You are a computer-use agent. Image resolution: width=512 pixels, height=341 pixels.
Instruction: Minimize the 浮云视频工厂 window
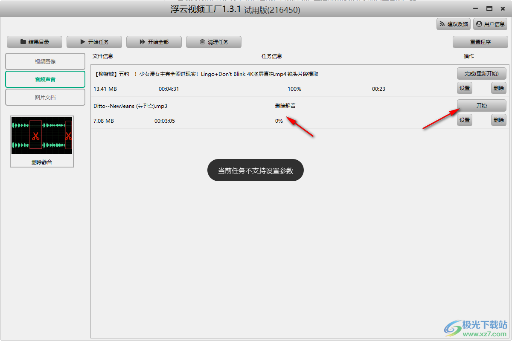click(x=476, y=9)
